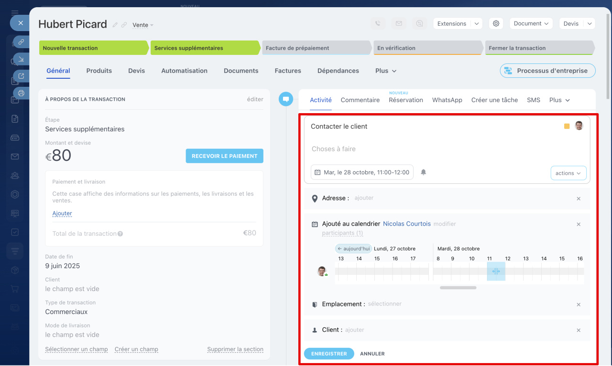Click the email envelope icon in header
612x366 pixels.
pyautogui.click(x=399, y=23)
